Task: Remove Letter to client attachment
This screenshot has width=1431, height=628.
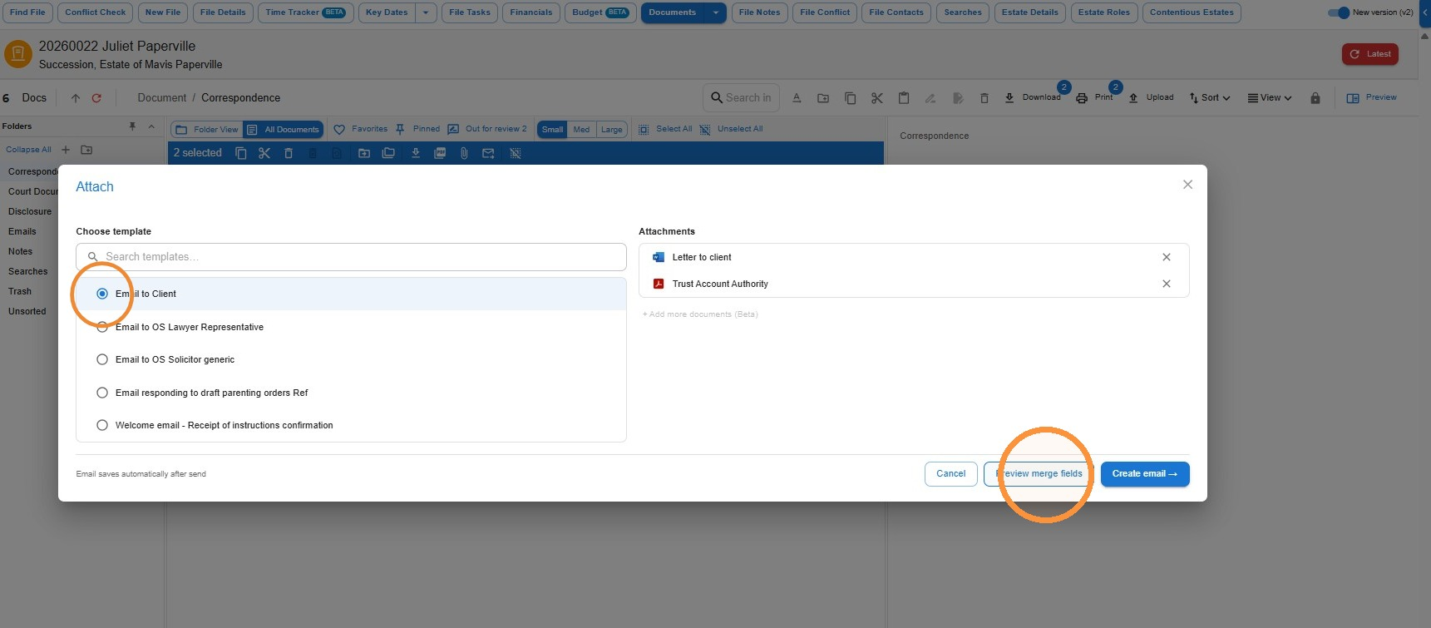Action: tap(1167, 257)
